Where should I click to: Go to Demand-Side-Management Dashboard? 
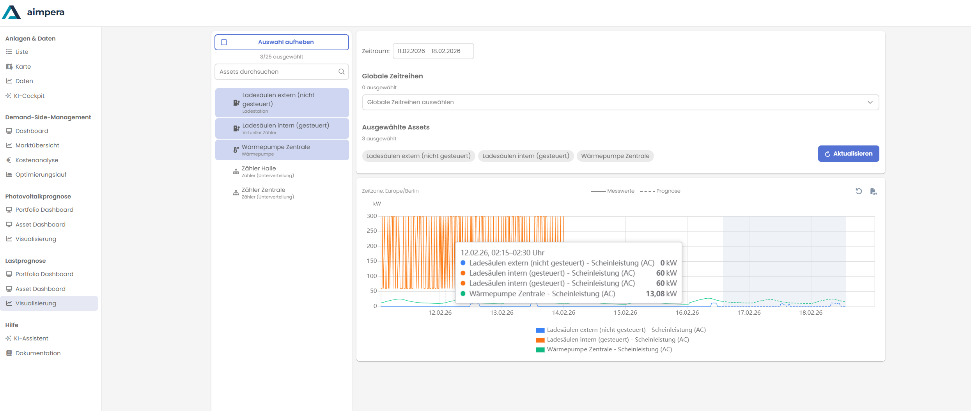[32, 131]
